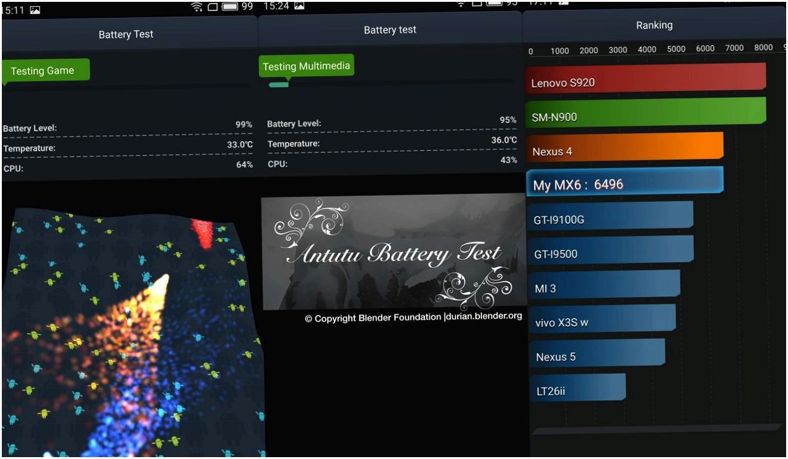This screenshot has height=459, width=788.
Task: Tap the Testing Game label
Action: pyautogui.click(x=45, y=71)
